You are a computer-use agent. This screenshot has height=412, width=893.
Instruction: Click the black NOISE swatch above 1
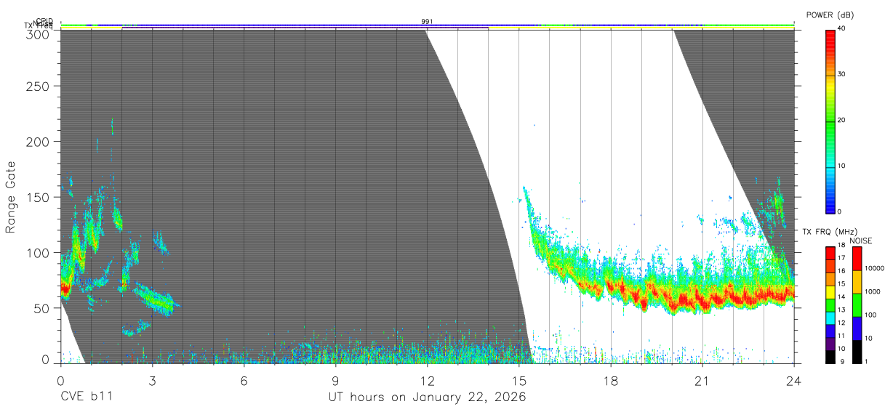(857, 352)
